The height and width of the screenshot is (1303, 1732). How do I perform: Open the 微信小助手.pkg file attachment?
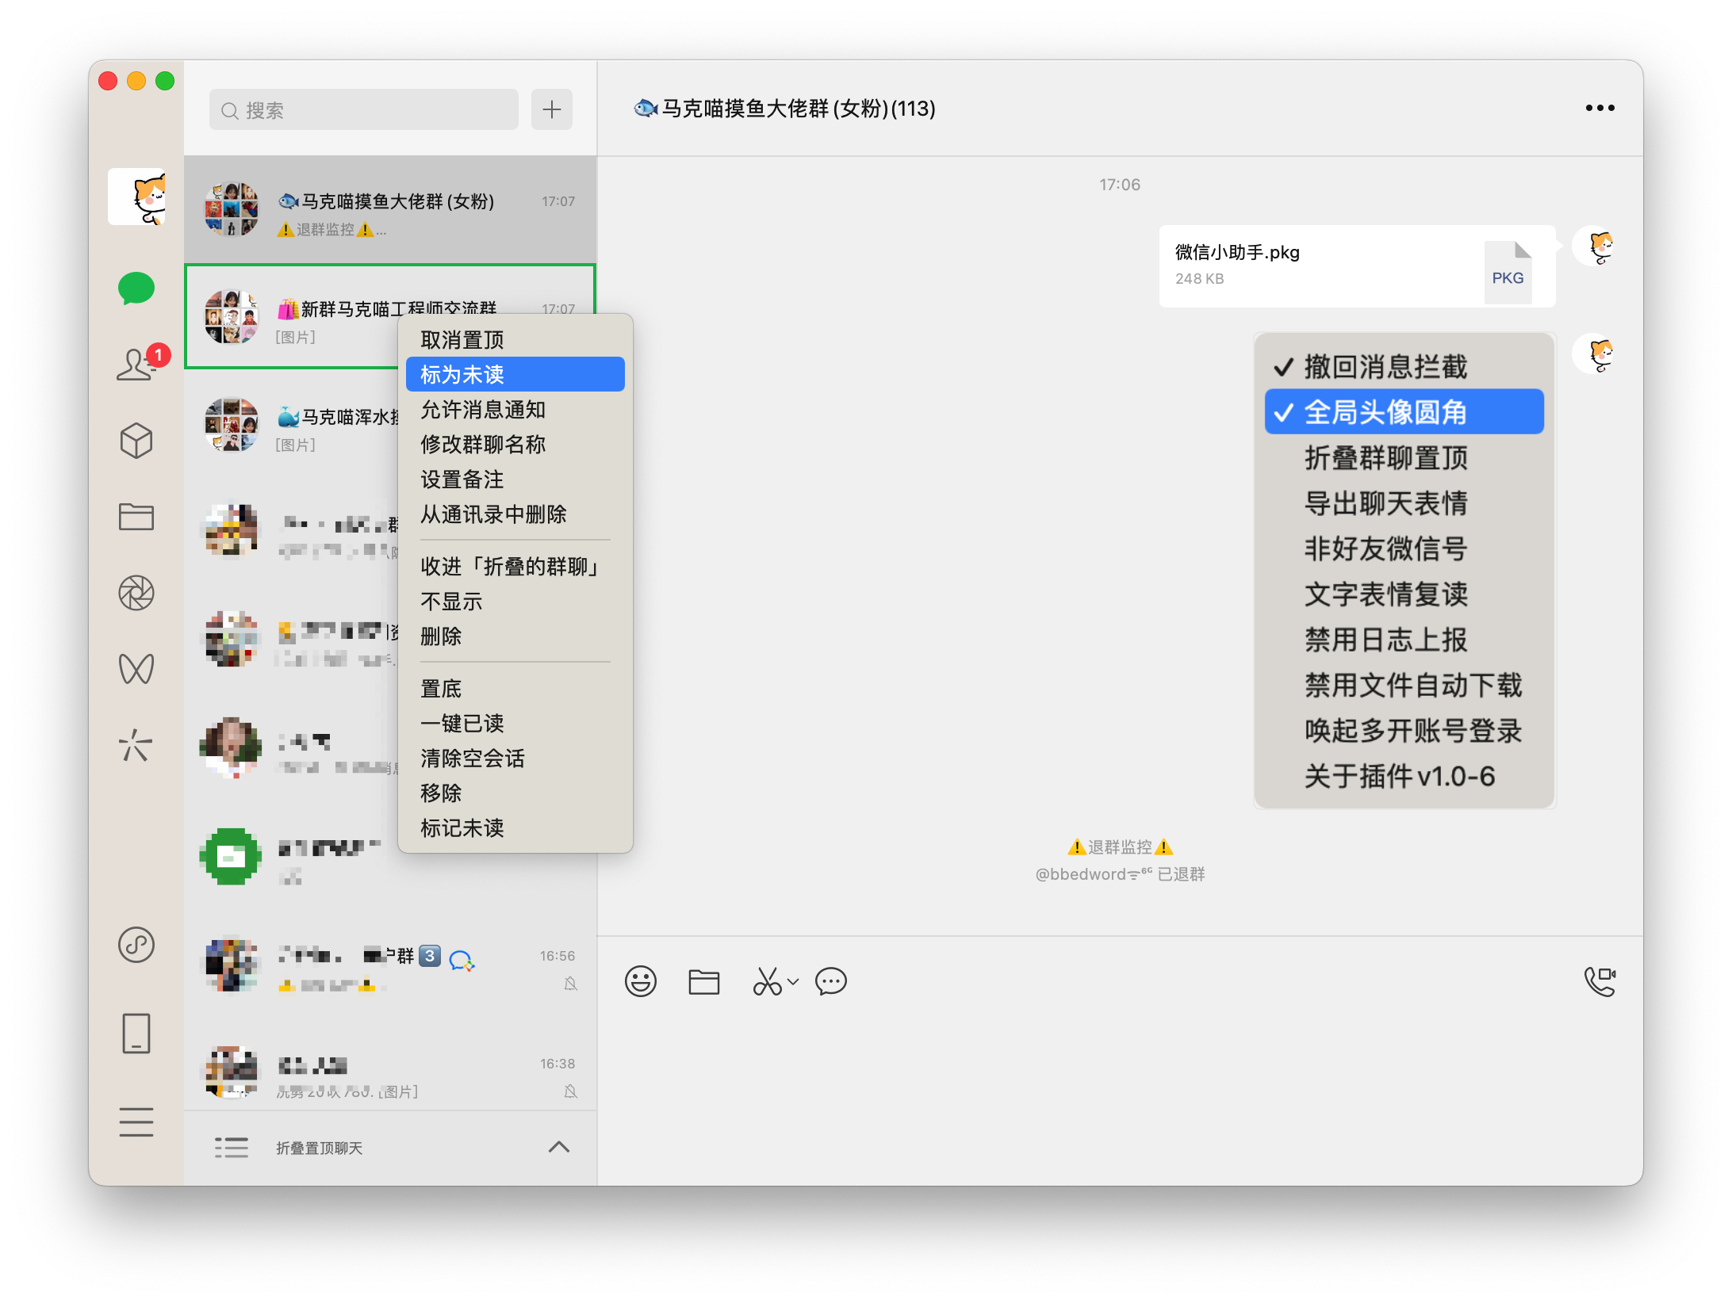[x=1356, y=266]
